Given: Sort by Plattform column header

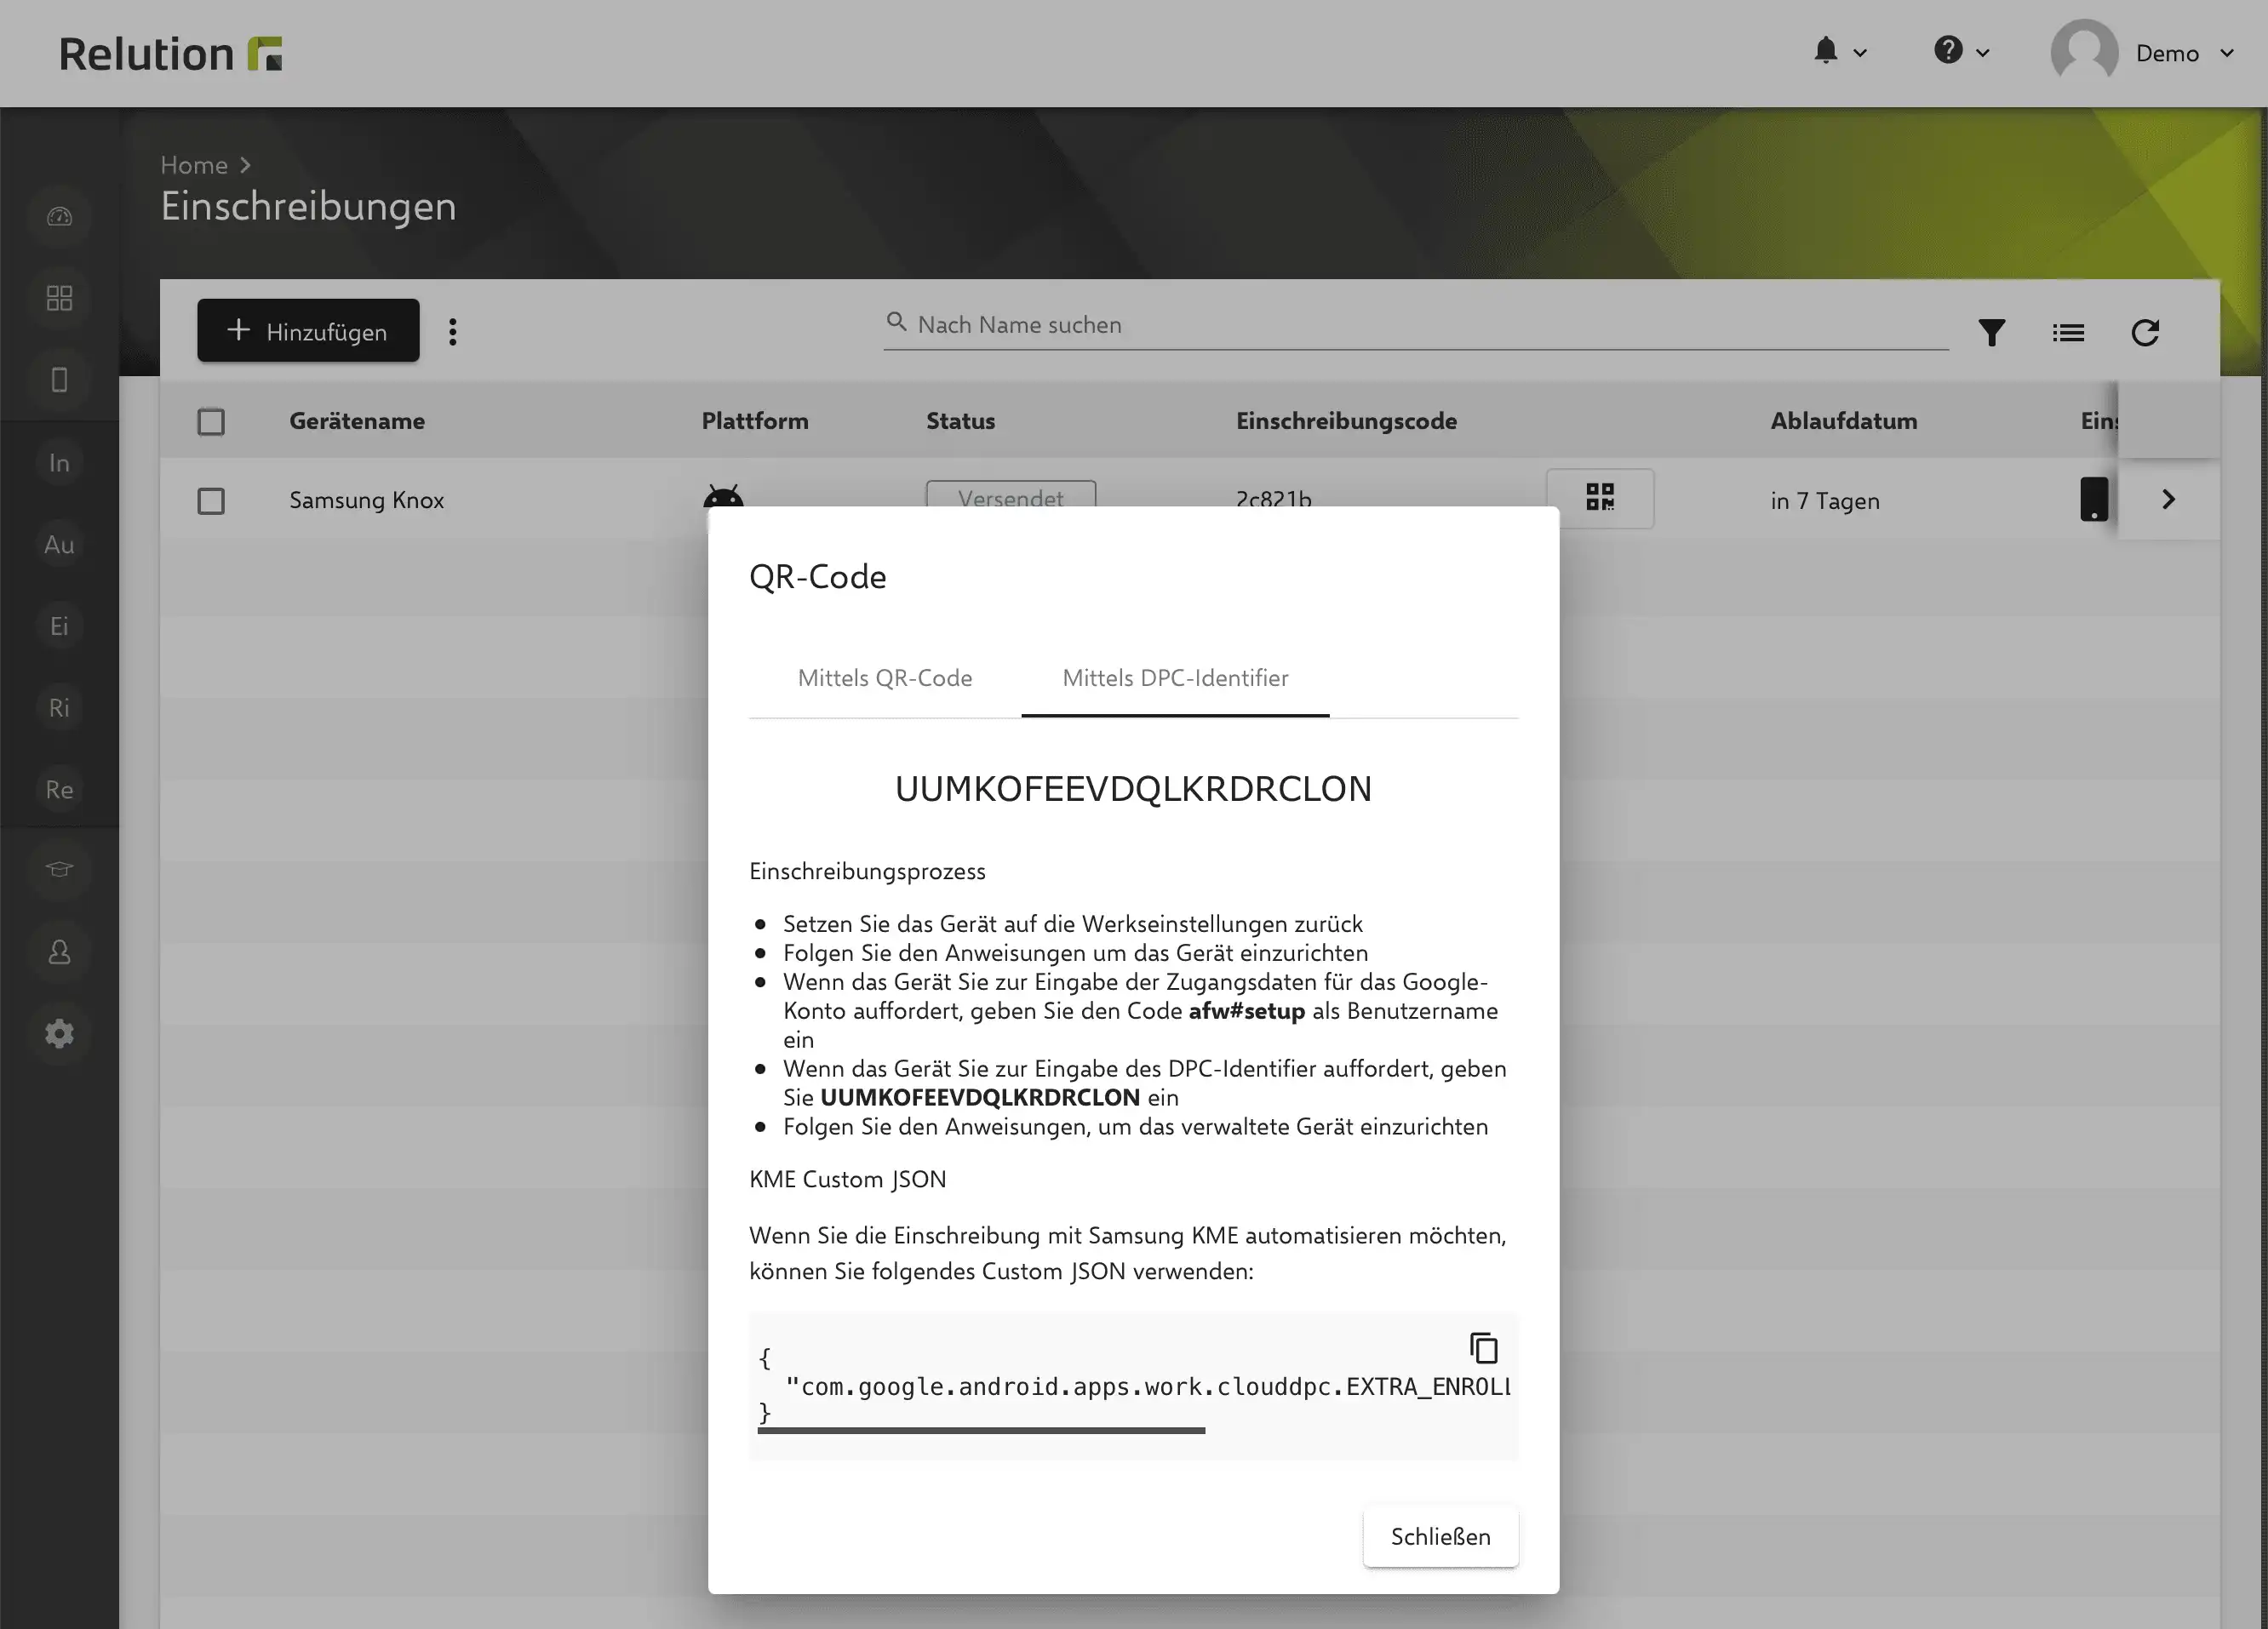Looking at the screenshot, I should [755, 421].
